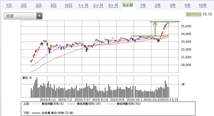Click the 20/11/13 date stamp
The height and width of the screenshot is (116, 214).
[x=193, y=14]
